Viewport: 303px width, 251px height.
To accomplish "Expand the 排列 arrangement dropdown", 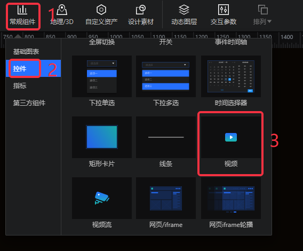I will (262, 15).
